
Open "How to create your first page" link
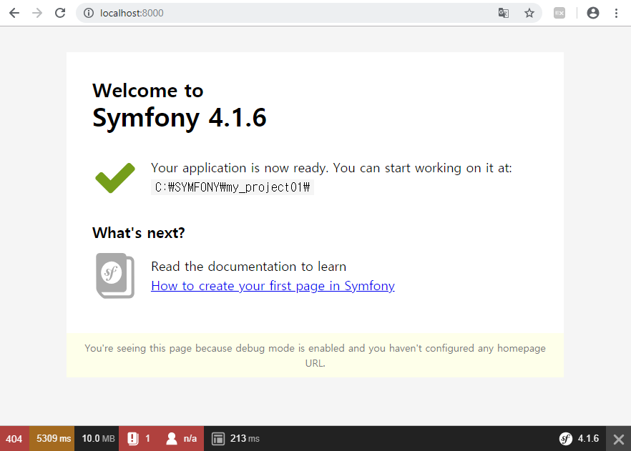pyautogui.click(x=273, y=286)
